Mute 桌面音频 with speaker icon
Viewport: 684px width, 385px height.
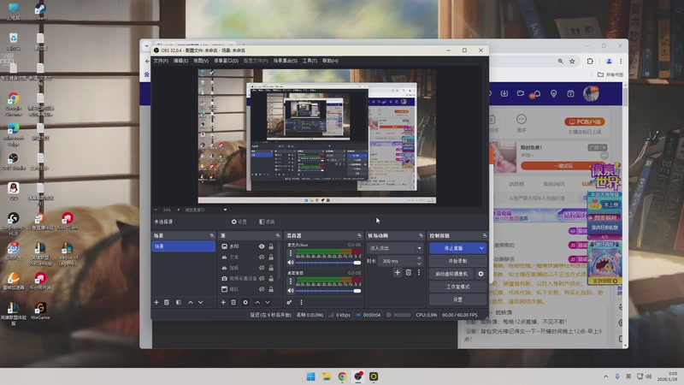pos(291,291)
